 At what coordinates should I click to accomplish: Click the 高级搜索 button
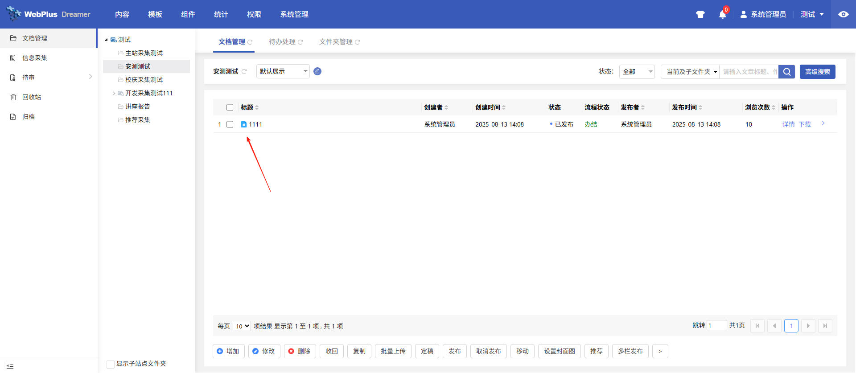click(817, 72)
